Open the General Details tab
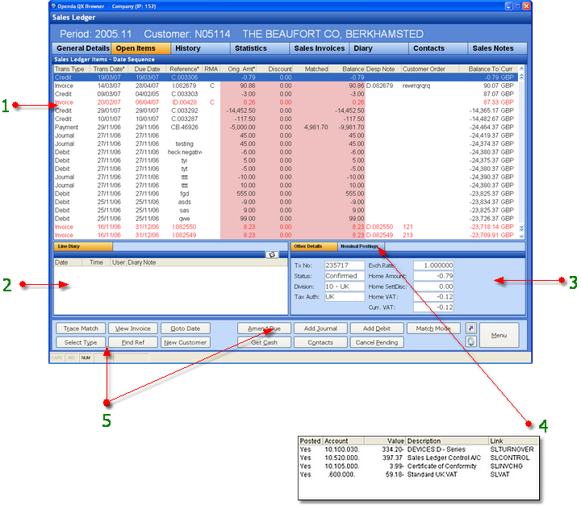 click(x=82, y=48)
